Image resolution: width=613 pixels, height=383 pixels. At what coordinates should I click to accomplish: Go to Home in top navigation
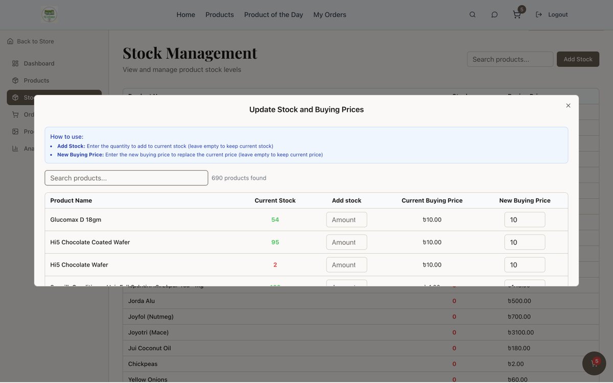pos(186,15)
